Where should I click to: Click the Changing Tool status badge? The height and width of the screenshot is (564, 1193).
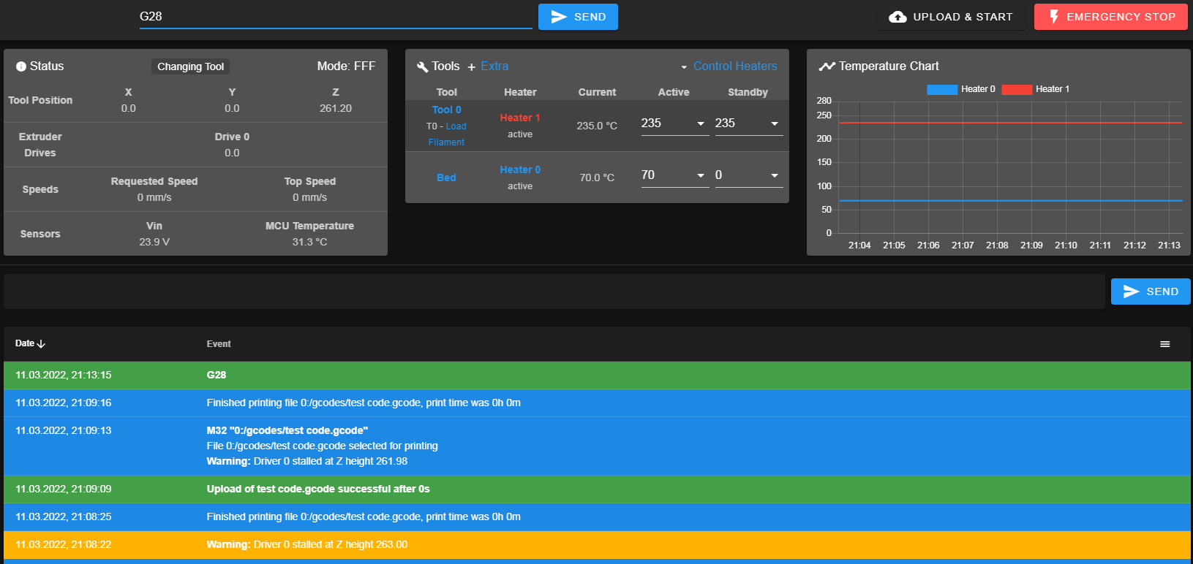click(191, 66)
